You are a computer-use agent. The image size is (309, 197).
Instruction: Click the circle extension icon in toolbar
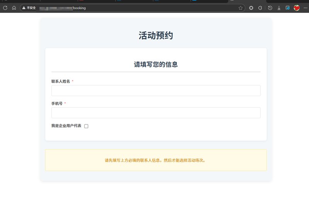point(251,8)
